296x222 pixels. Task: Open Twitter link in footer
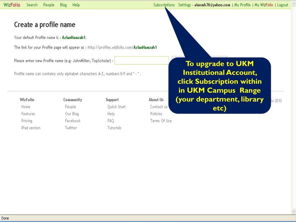[71, 128]
